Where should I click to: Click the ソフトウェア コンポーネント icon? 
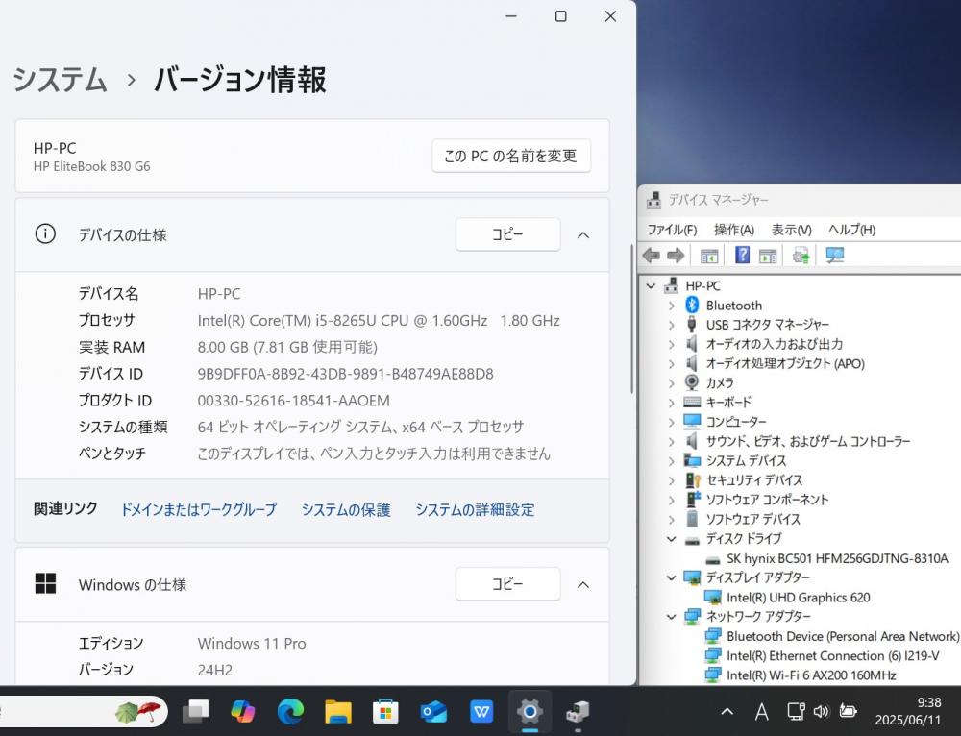click(x=693, y=499)
